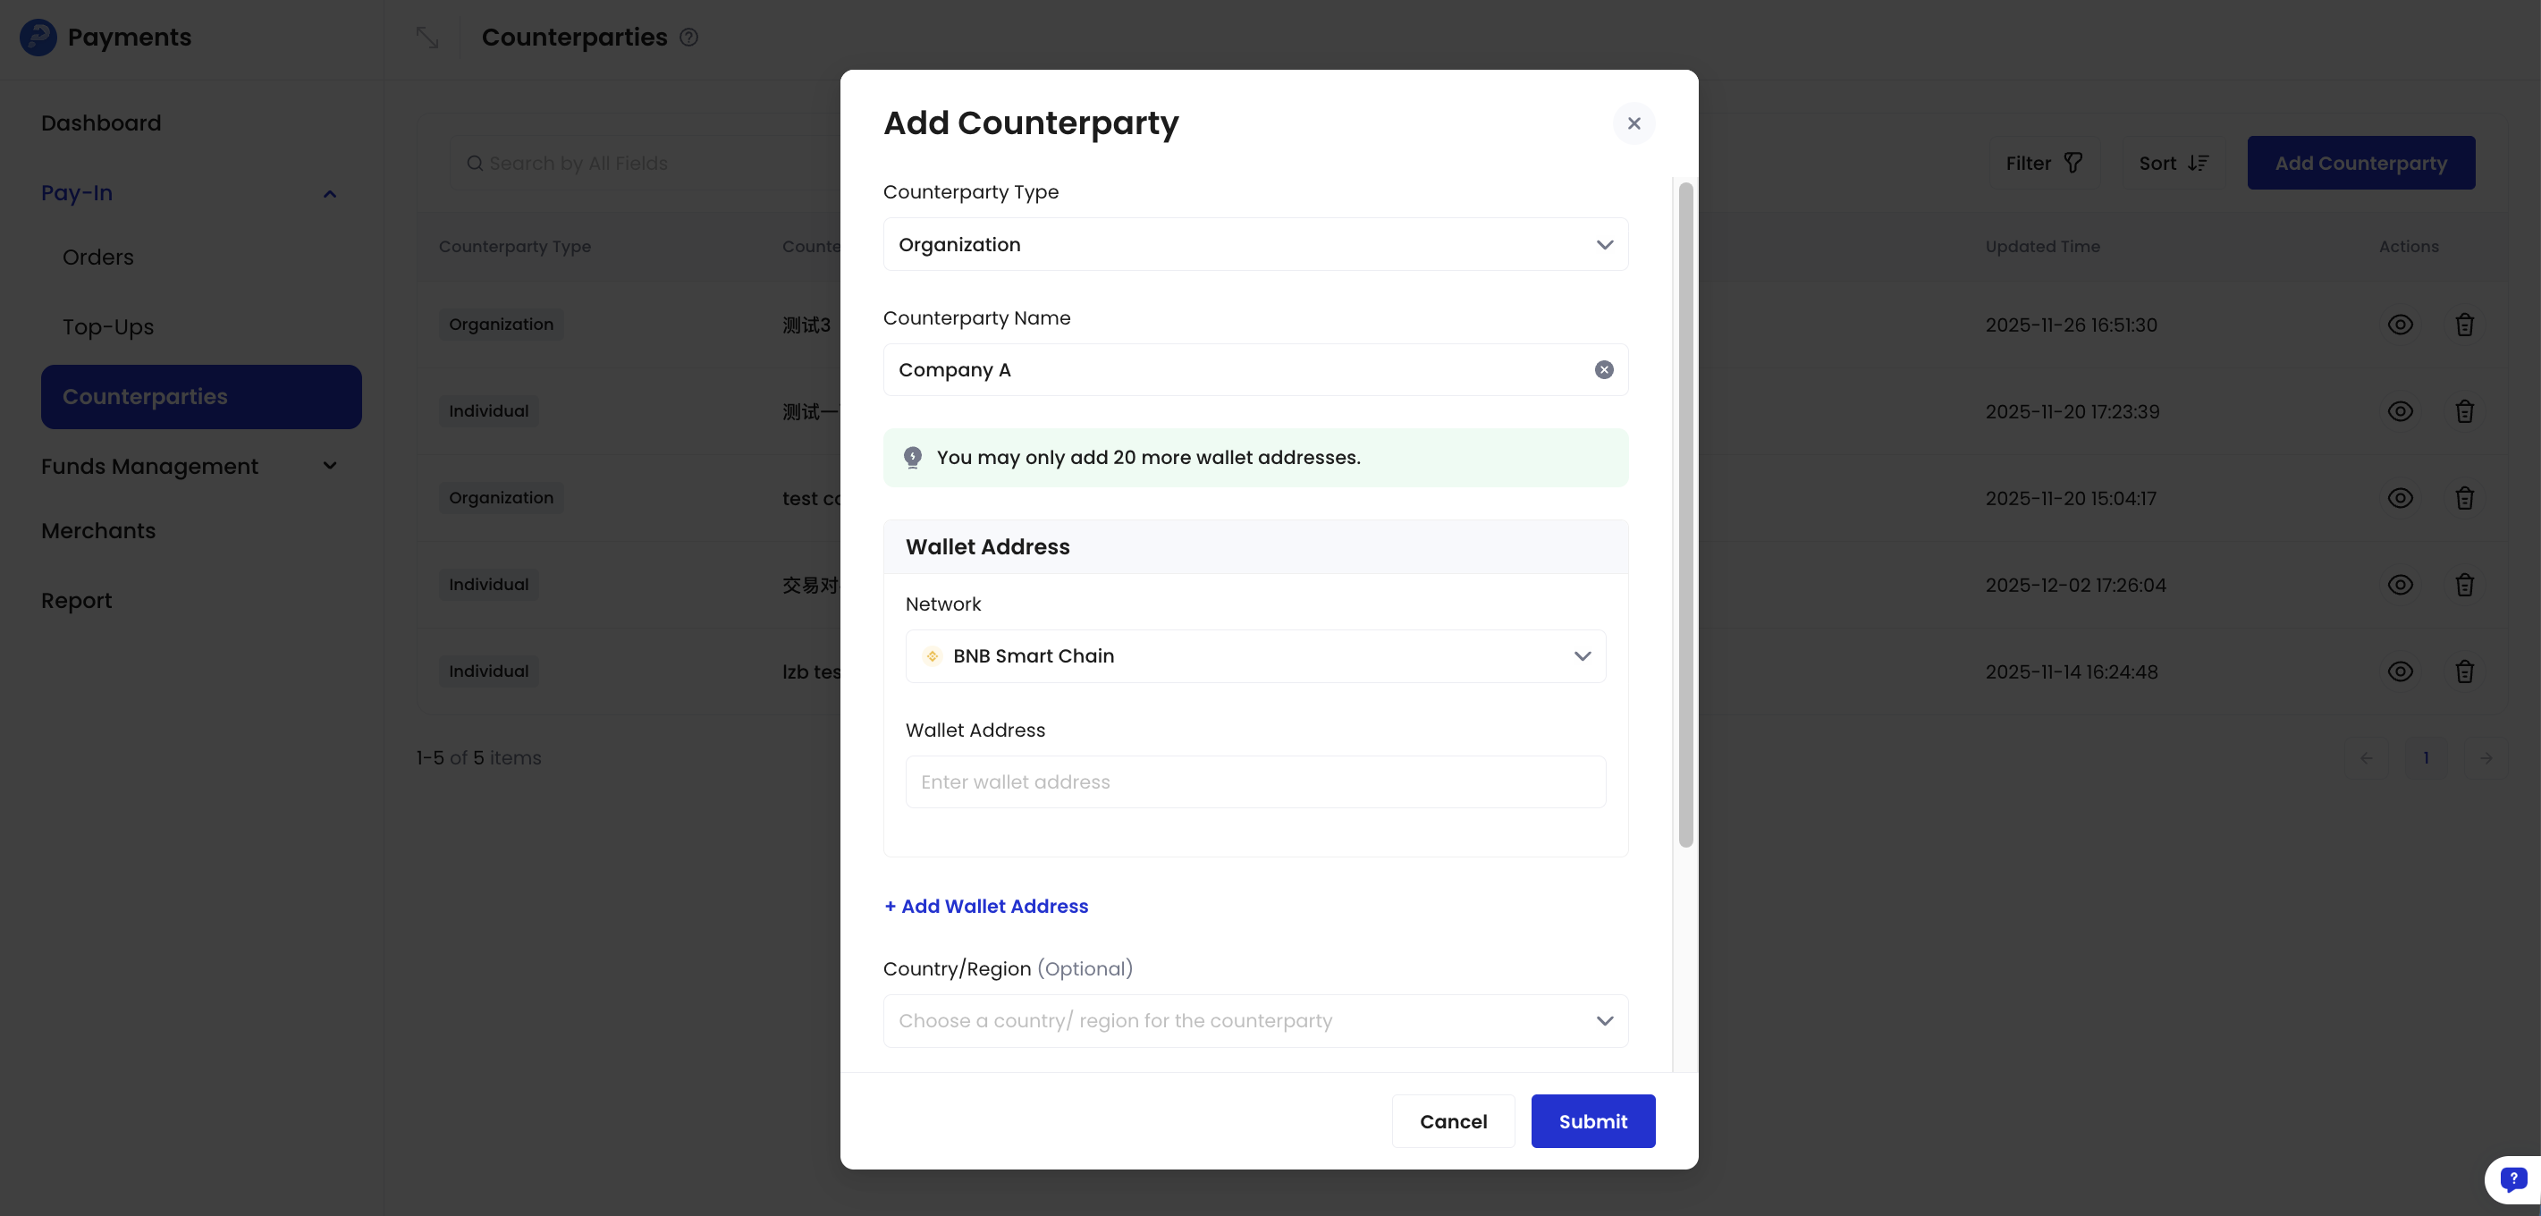Click the filter funnel icon
2541x1216 pixels.
[2075, 163]
